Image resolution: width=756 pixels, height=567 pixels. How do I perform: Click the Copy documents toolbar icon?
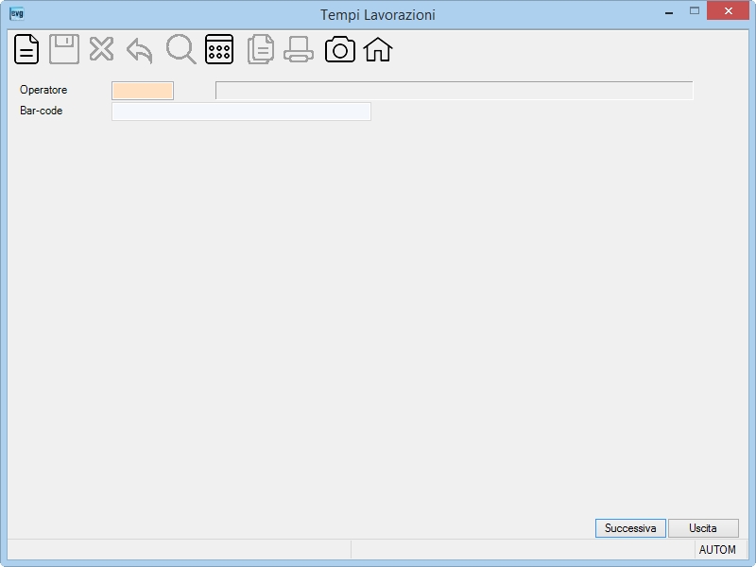261,49
